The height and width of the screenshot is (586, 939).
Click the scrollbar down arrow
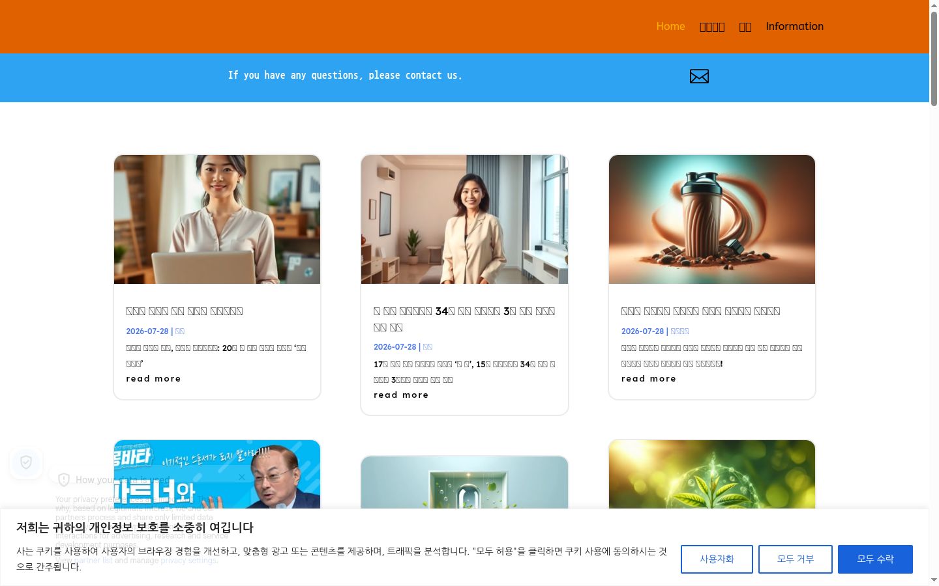click(934, 580)
